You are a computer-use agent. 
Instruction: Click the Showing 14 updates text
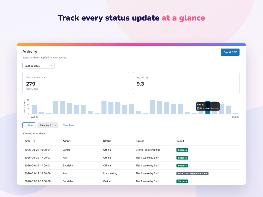click(34, 133)
